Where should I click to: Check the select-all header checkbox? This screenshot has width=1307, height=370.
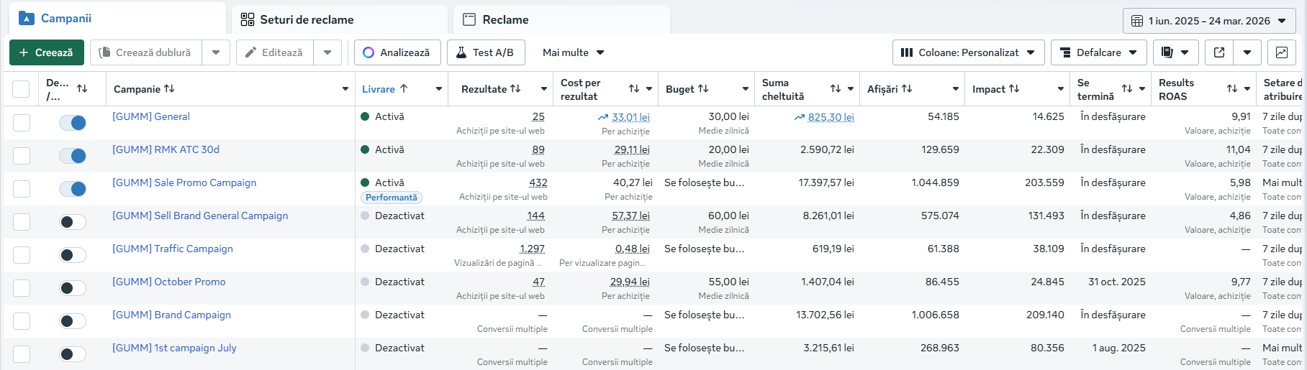(21, 89)
